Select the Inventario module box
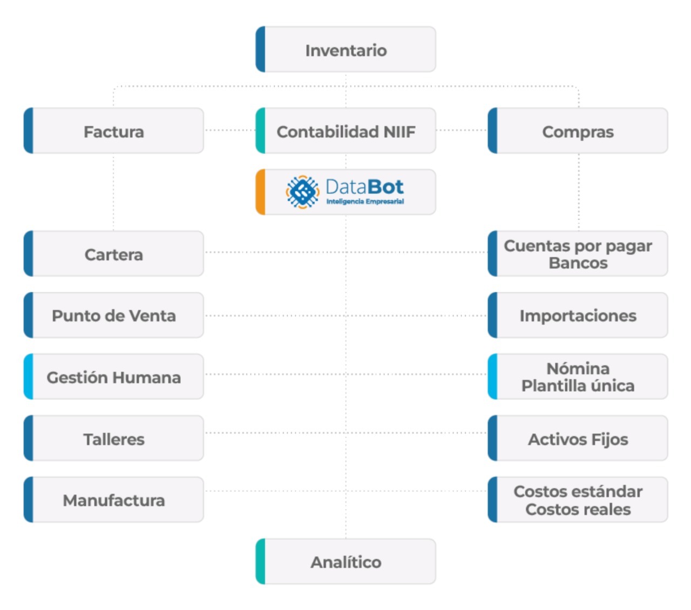This screenshot has height=610, width=691. [345, 49]
